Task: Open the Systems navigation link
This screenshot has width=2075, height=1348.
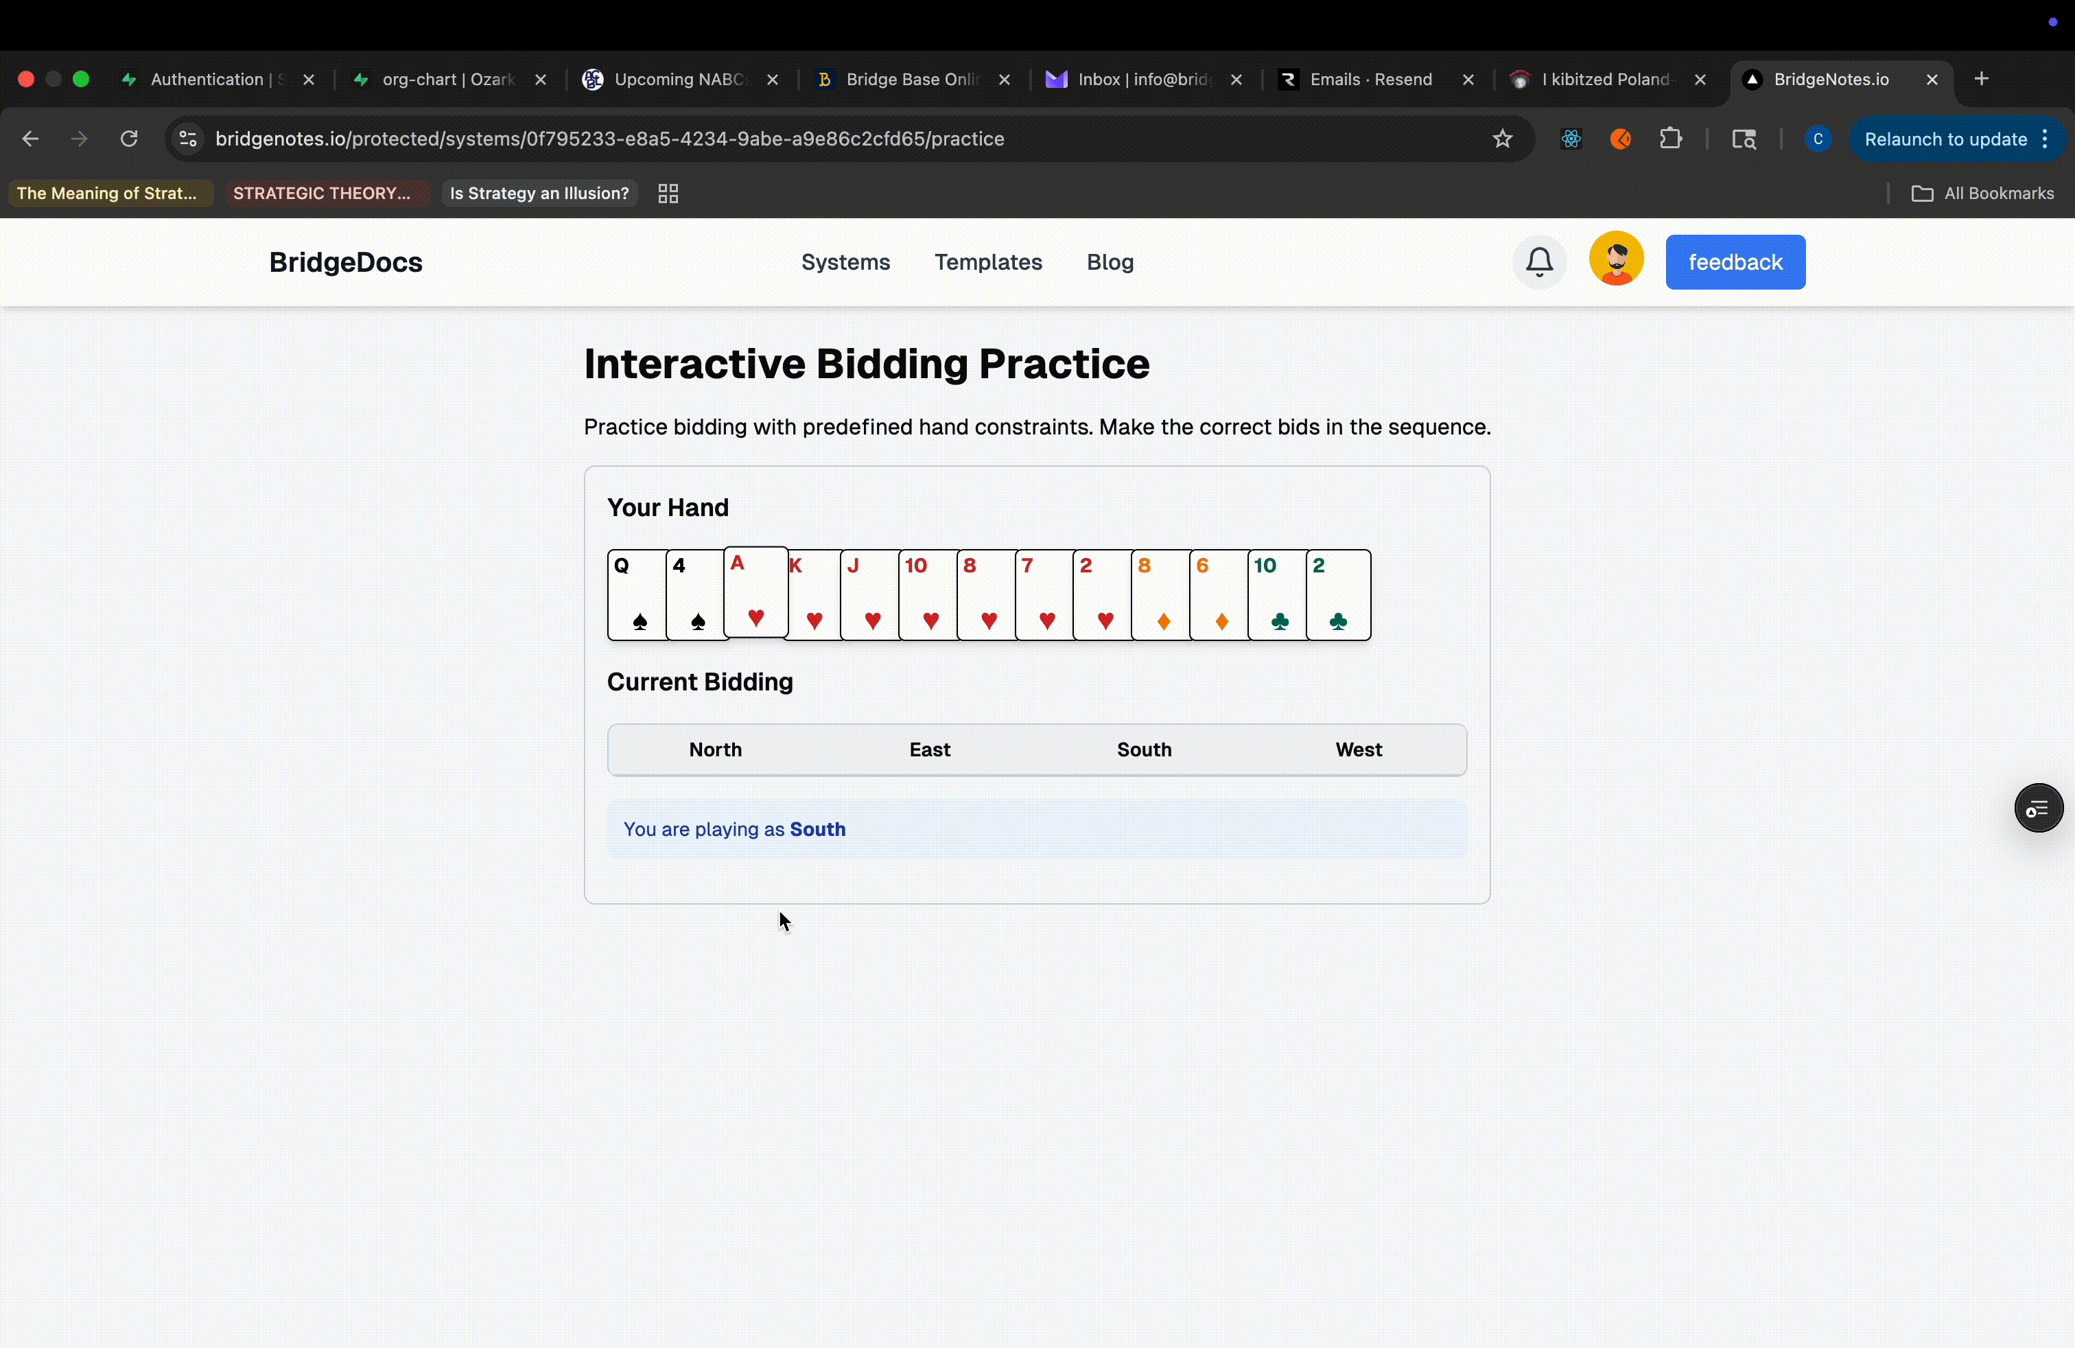Action: click(845, 262)
